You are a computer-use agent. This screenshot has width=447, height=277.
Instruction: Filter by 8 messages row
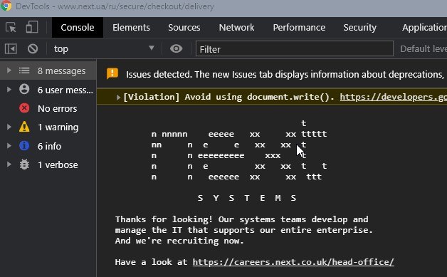click(x=48, y=70)
